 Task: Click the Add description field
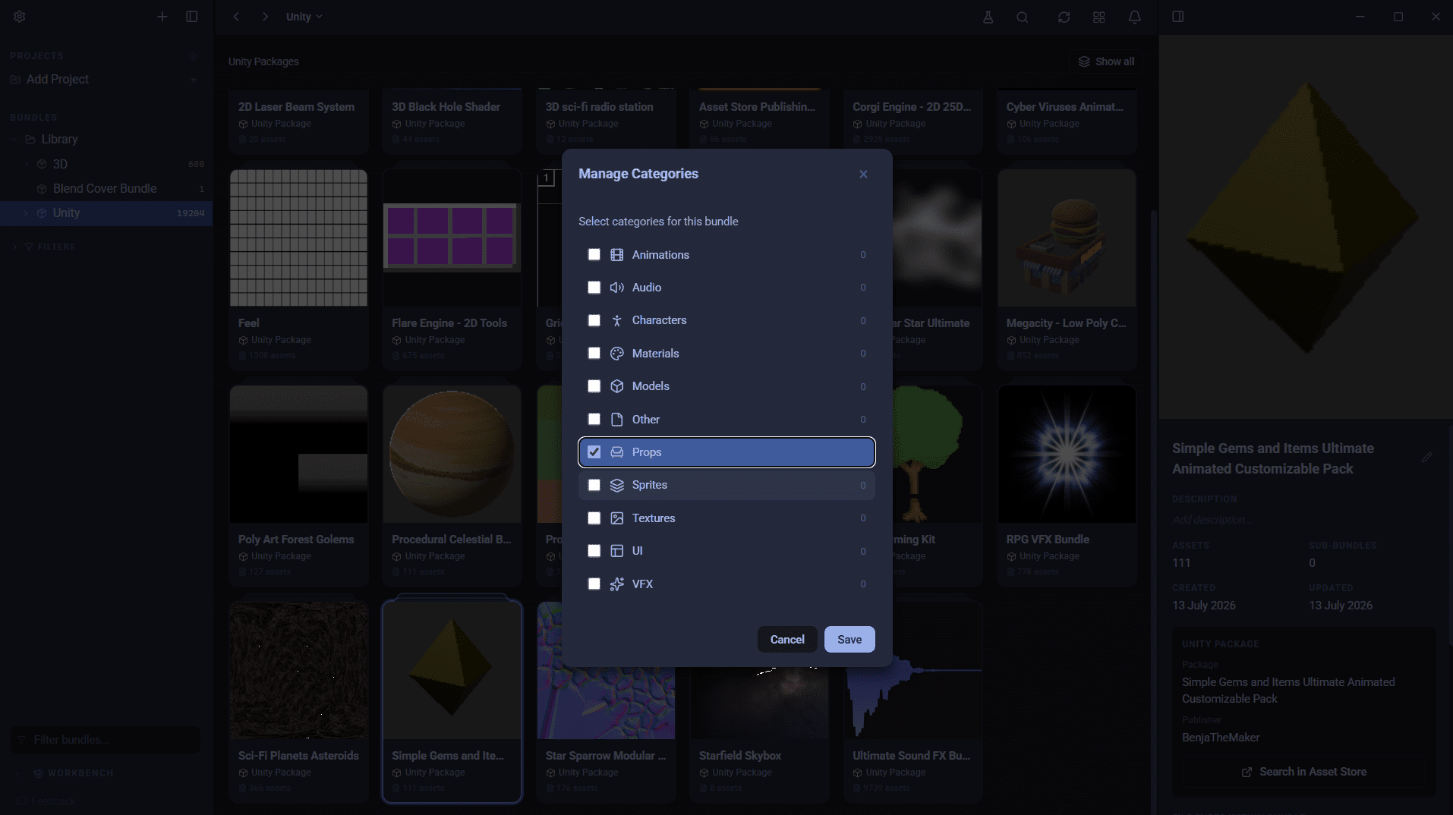1212,520
